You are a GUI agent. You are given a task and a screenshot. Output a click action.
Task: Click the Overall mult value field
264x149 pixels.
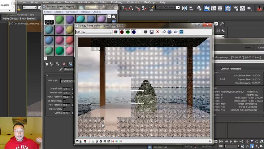coord(67,89)
